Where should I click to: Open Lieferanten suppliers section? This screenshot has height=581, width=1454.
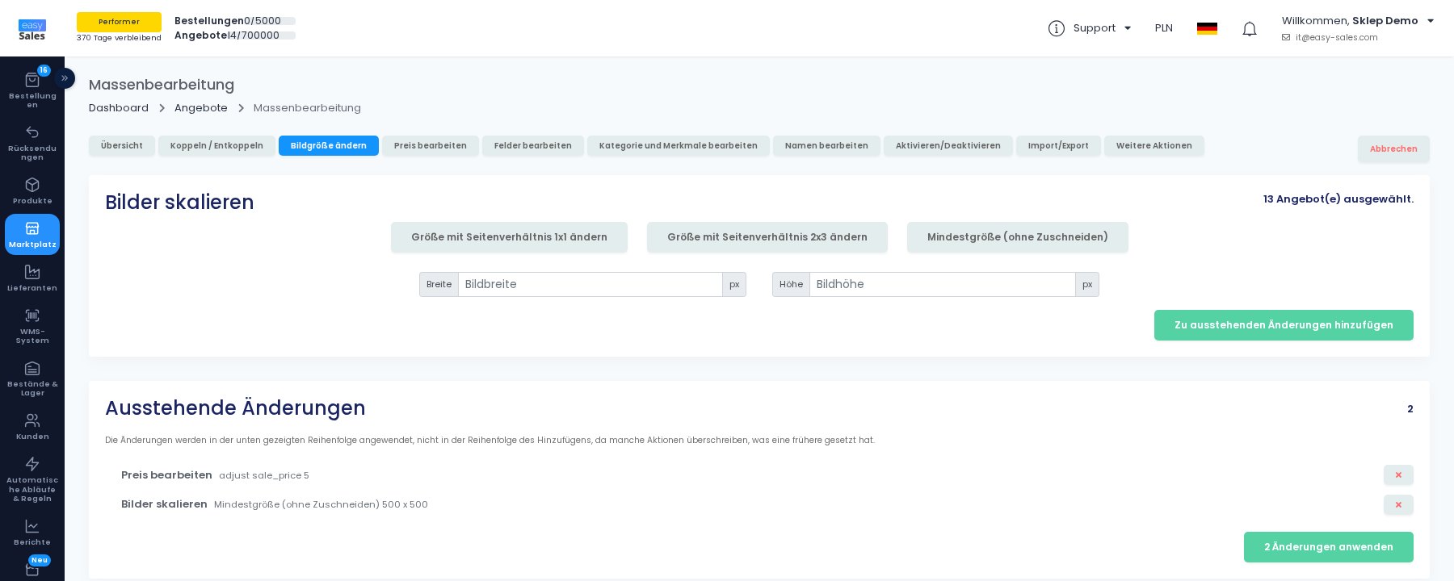point(32,278)
